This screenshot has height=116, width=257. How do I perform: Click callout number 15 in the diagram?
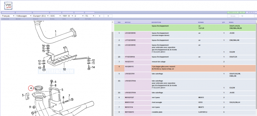[x=43, y=51]
